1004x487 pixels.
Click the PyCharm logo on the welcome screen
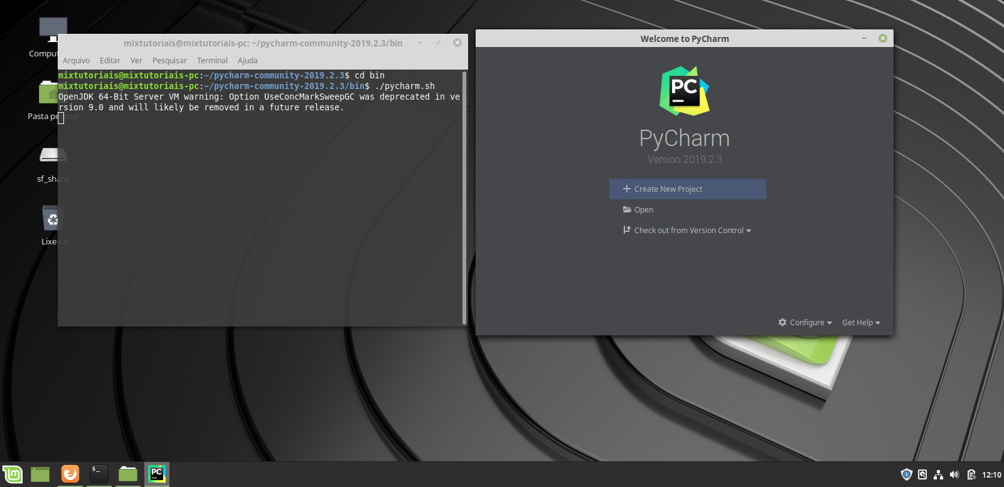[x=685, y=91]
